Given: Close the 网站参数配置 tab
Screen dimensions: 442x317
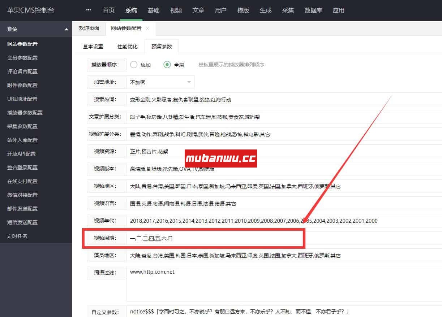Looking at the screenshot, I should click(x=147, y=28).
